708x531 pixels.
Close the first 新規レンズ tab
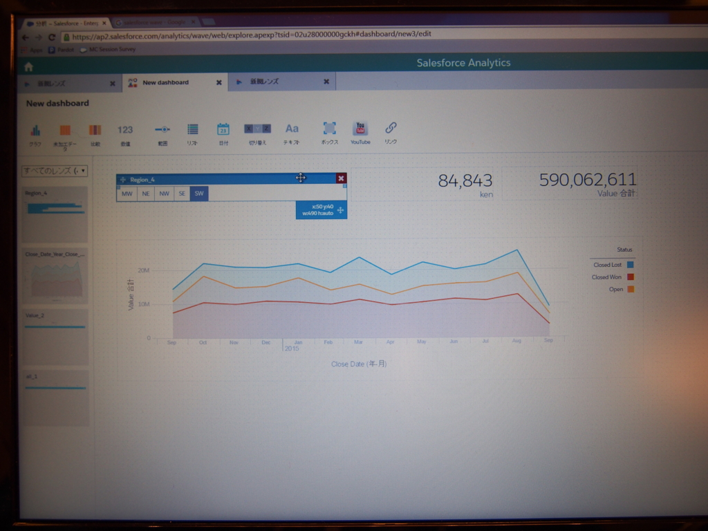pos(113,84)
